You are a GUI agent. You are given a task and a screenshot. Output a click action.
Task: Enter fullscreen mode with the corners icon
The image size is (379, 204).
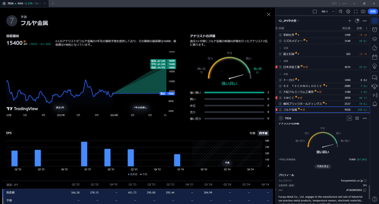(356, 11)
